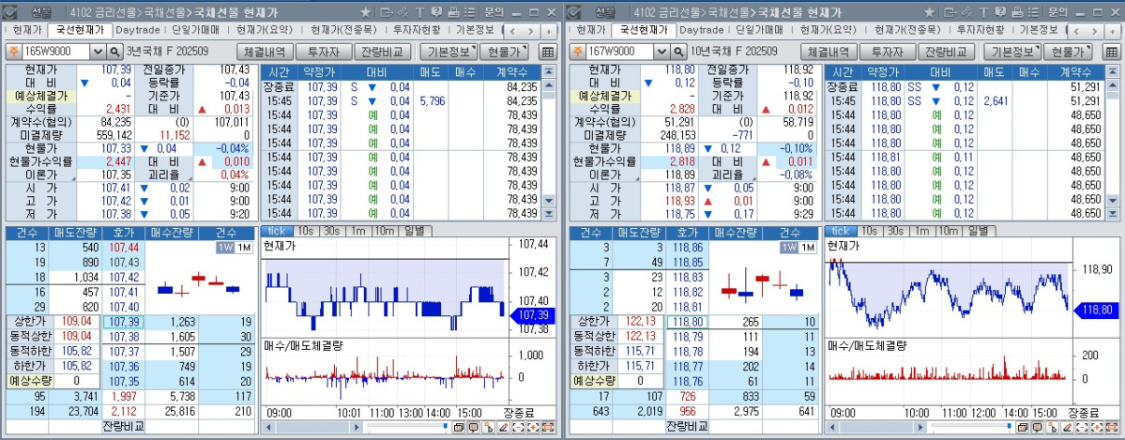Toggle the 1W candle period in the left window
Image resolution: width=1125 pixels, height=440 pixels.
[x=225, y=247]
